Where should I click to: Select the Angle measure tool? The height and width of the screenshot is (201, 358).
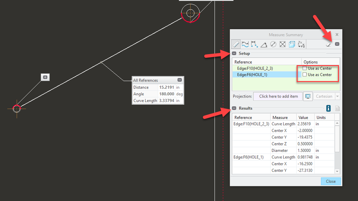(x=264, y=44)
